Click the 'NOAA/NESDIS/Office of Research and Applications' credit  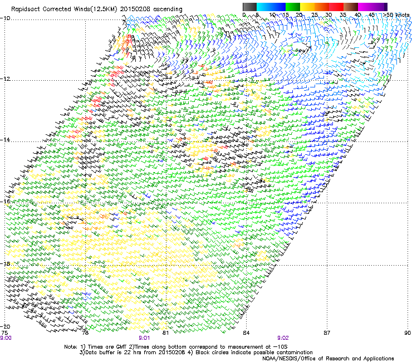tap(328, 359)
